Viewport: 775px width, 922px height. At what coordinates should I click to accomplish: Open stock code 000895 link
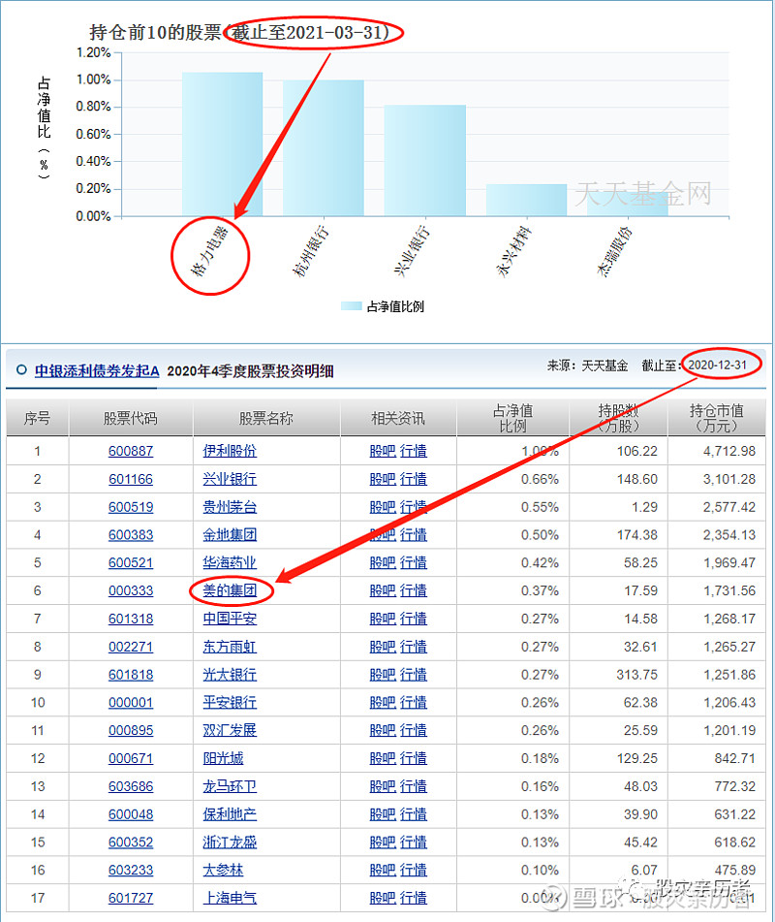click(131, 730)
